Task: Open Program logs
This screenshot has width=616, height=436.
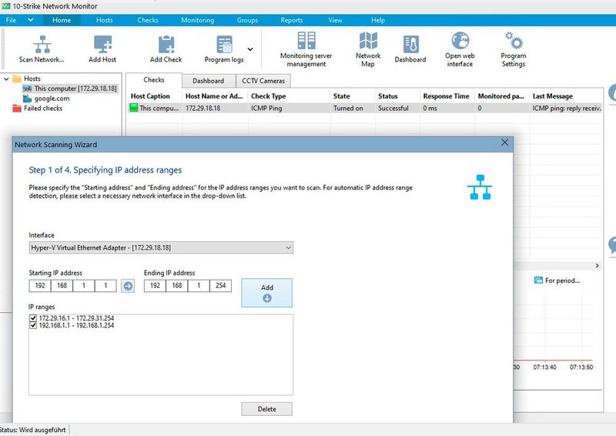Action: pos(224,49)
